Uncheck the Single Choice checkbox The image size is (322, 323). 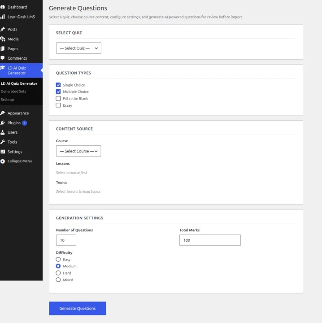pyautogui.click(x=58, y=85)
